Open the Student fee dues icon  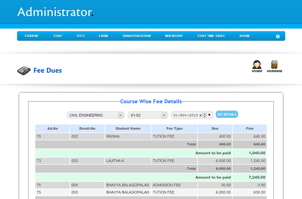pos(257,65)
